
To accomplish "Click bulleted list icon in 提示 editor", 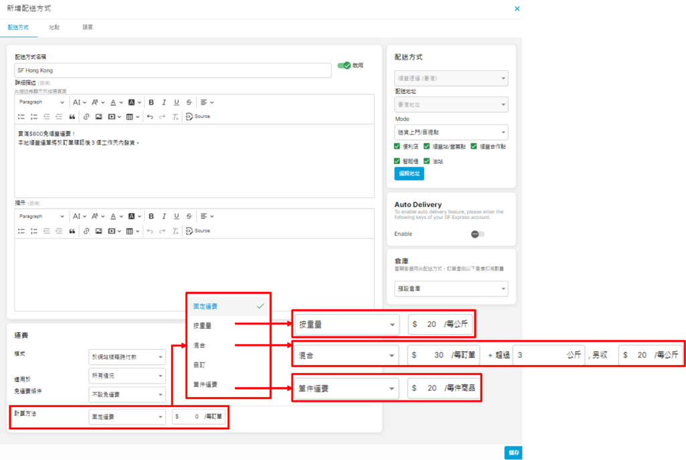I will pos(21,231).
